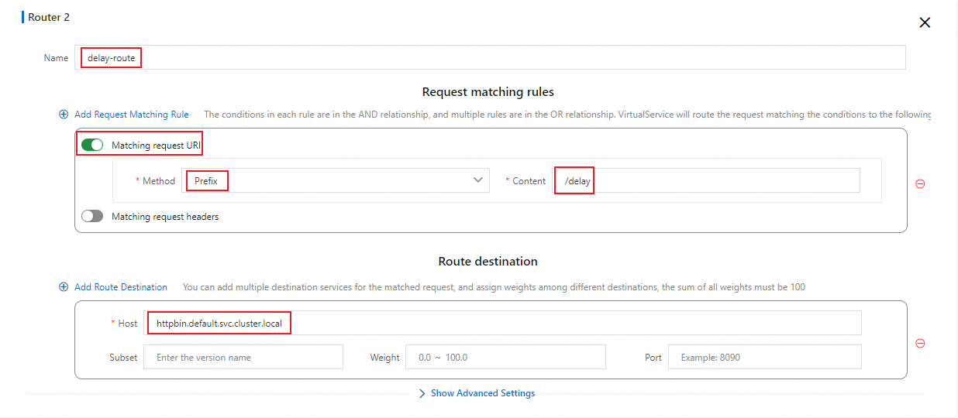Click the Add Request Matching Rule link
This screenshot has height=418, width=958.
pyautogui.click(x=131, y=115)
